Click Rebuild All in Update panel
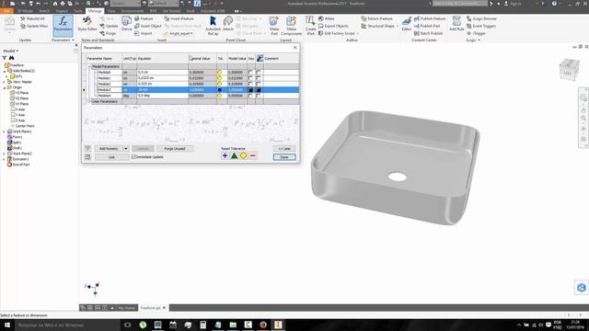 pos(33,18)
